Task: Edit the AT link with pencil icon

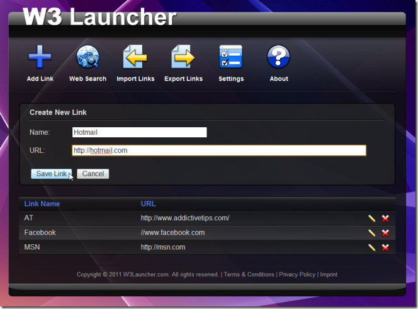Action: (x=371, y=218)
